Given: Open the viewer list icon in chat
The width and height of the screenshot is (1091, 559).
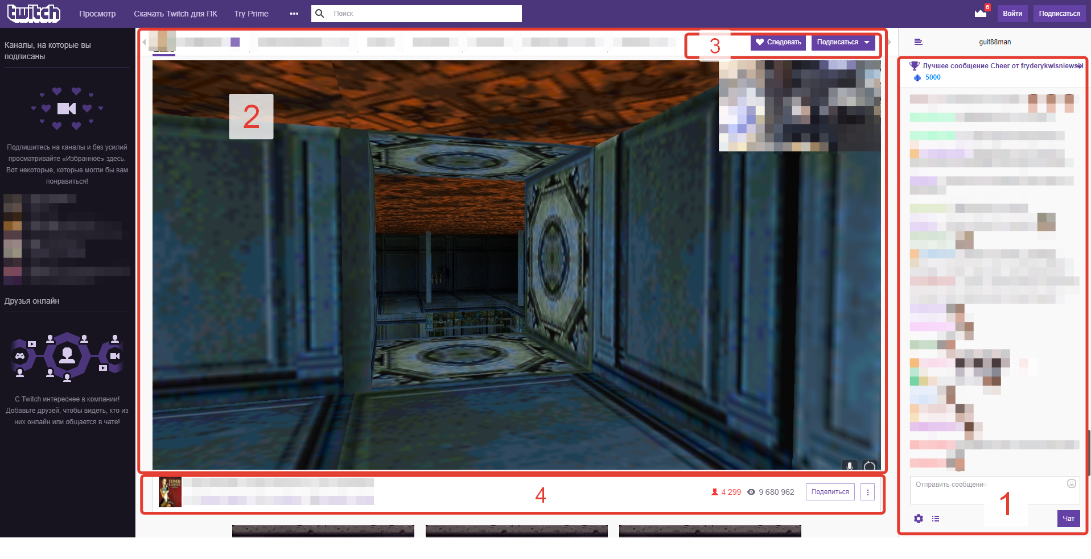Looking at the screenshot, I should tap(936, 519).
